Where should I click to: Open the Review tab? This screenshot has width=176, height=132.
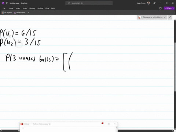[40, 8]
